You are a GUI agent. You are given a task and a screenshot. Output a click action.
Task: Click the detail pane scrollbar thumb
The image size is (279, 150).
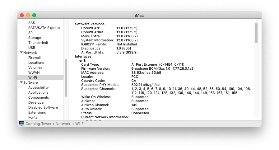(256, 33)
